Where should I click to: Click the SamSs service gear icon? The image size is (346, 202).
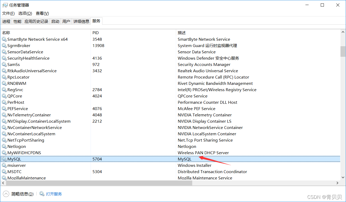click(4, 65)
